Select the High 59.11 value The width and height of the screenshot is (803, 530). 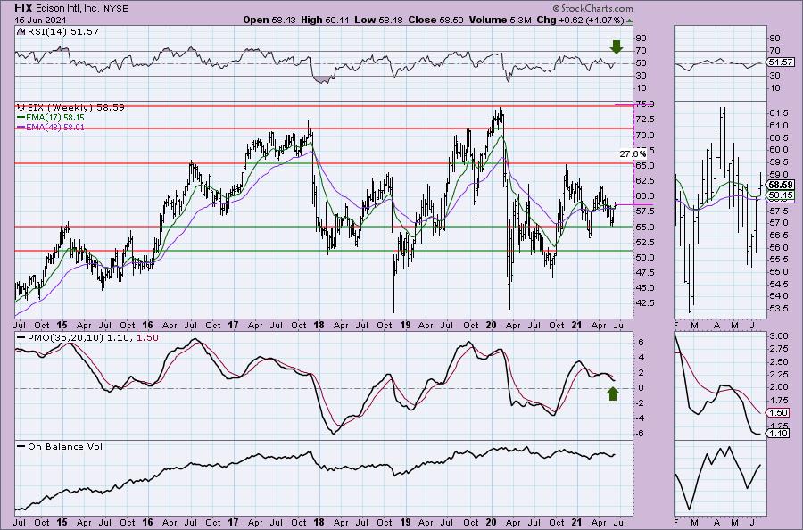click(x=326, y=20)
